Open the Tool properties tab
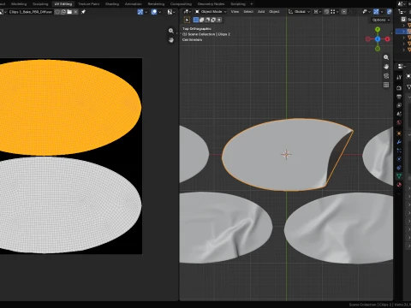Screen dimensions: 411x308 pos(399,77)
